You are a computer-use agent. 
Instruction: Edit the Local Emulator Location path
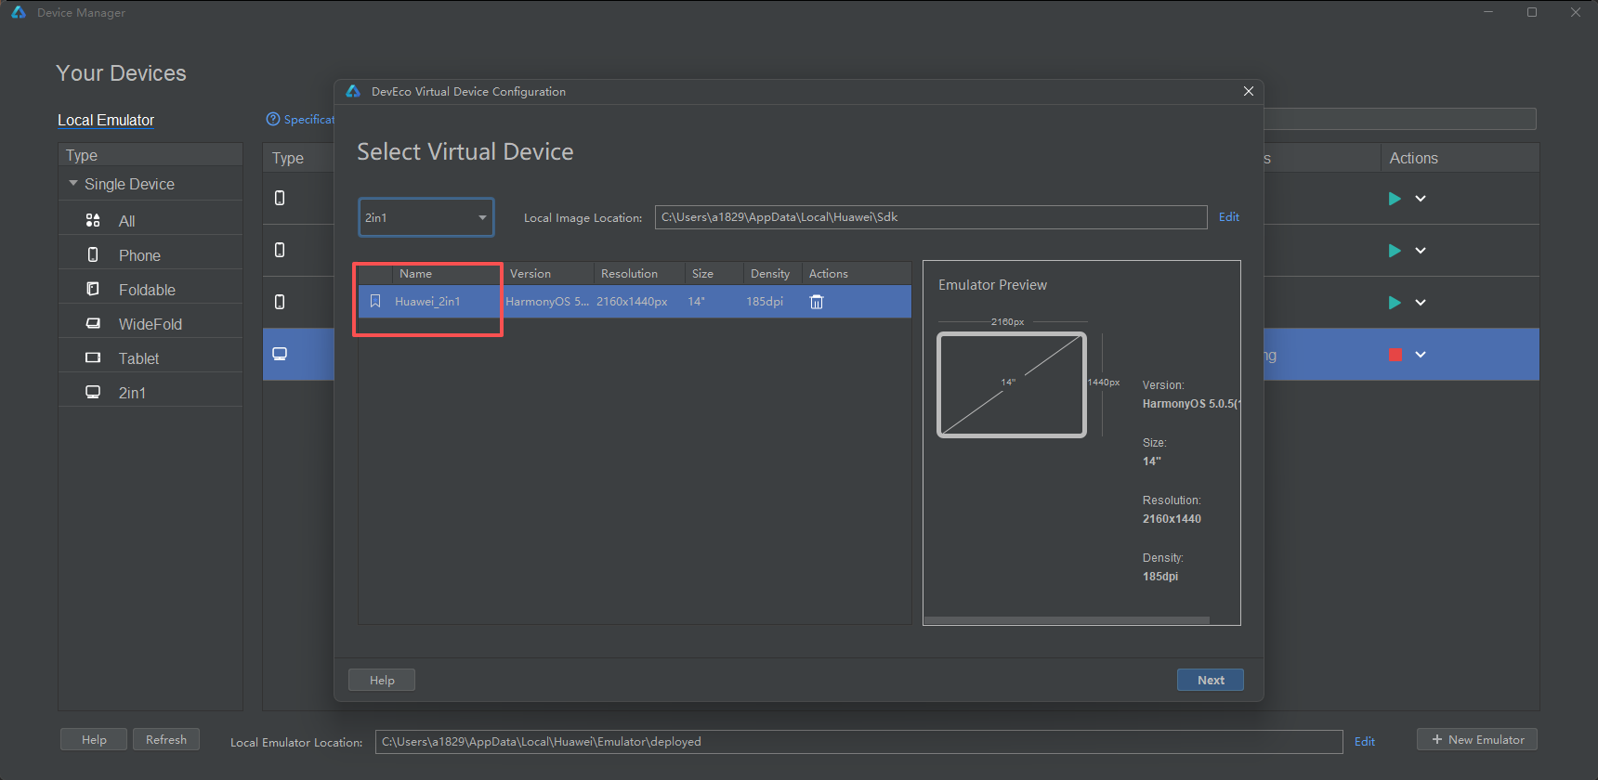pyautogui.click(x=1364, y=741)
